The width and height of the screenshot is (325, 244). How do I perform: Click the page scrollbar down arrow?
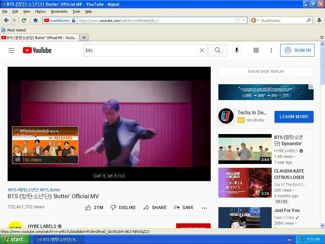tap(322, 226)
